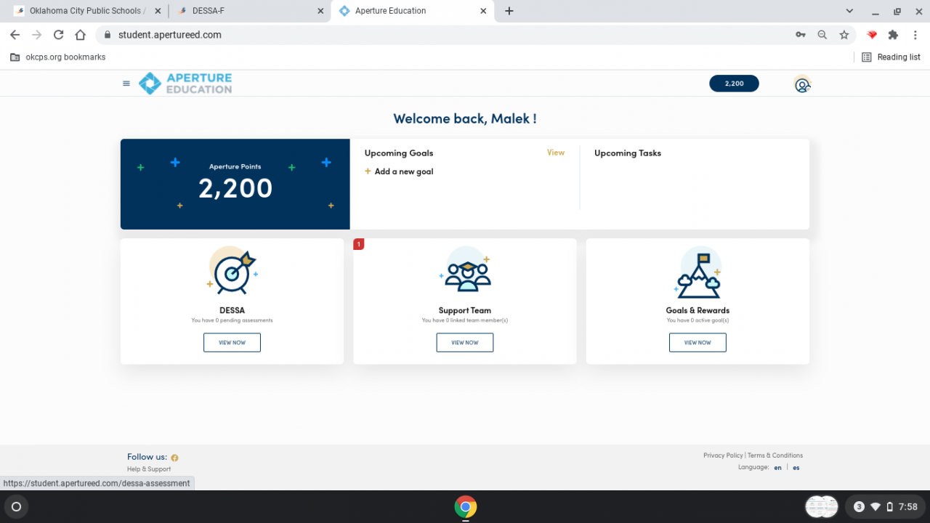Click the red notification badge on Support Team

click(x=359, y=244)
